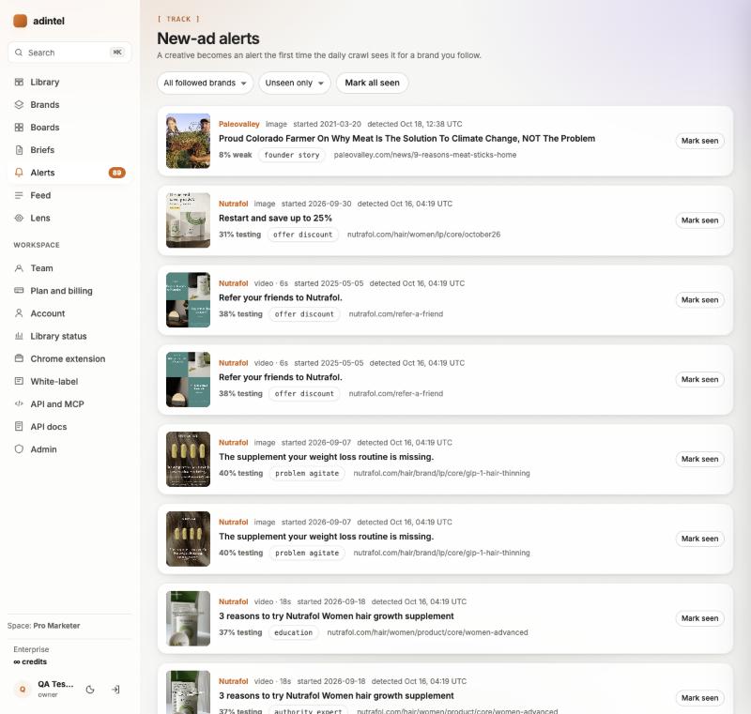Open nutrafol.com october26 landing page link
The width and height of the screenshot is (751, 714).
click(423, 235)
